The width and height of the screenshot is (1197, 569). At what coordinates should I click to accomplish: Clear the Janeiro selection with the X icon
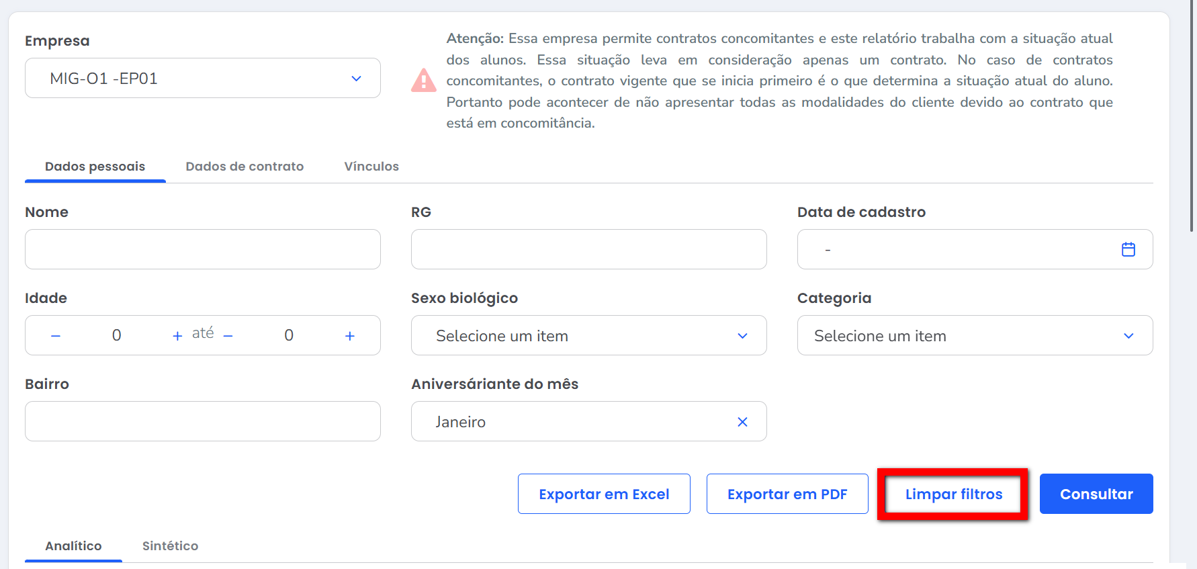point(742,422)
